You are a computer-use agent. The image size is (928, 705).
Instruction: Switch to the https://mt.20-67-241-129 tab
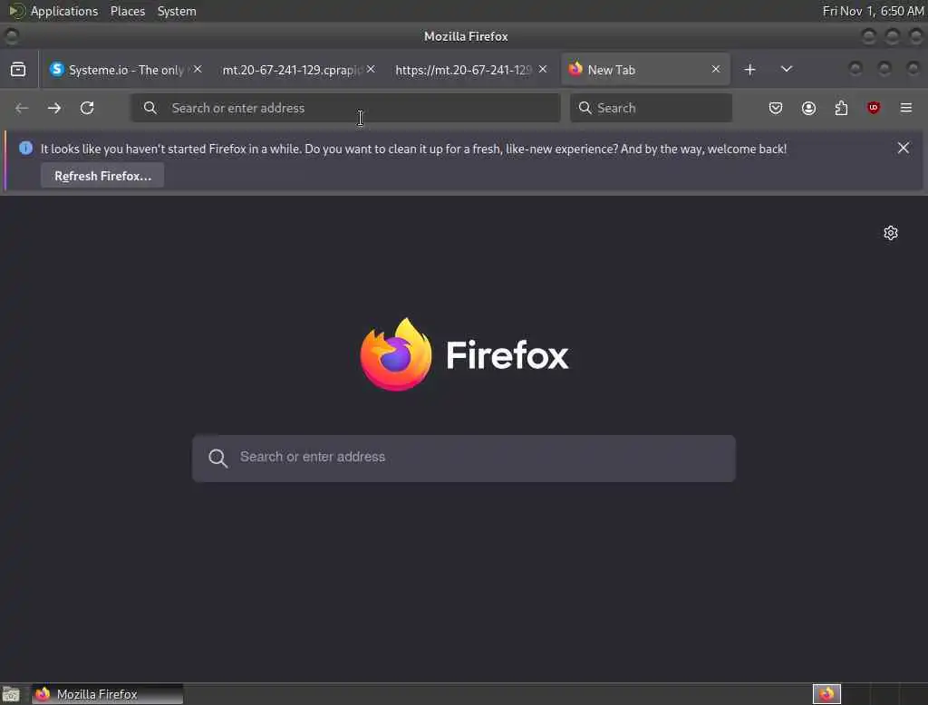(469, 69)
